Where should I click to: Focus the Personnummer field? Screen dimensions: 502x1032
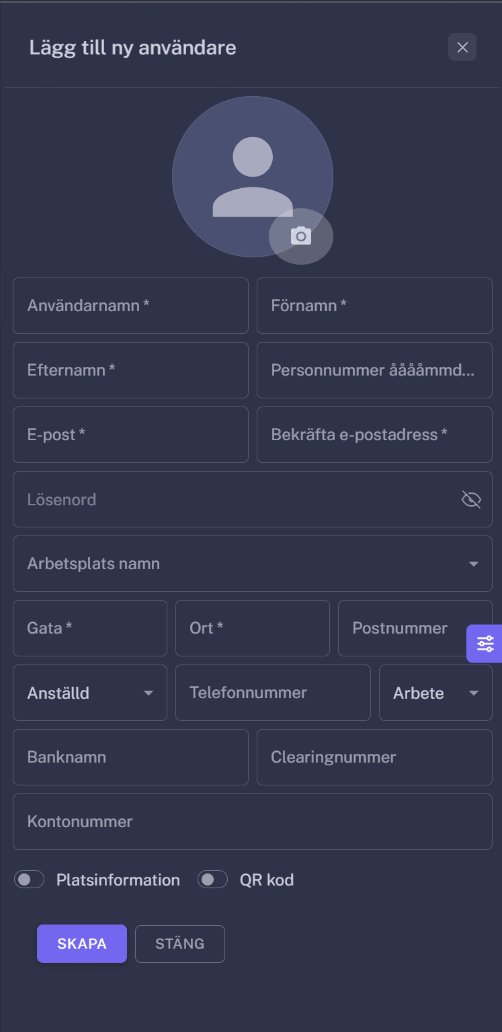click(x=374, y=370)
